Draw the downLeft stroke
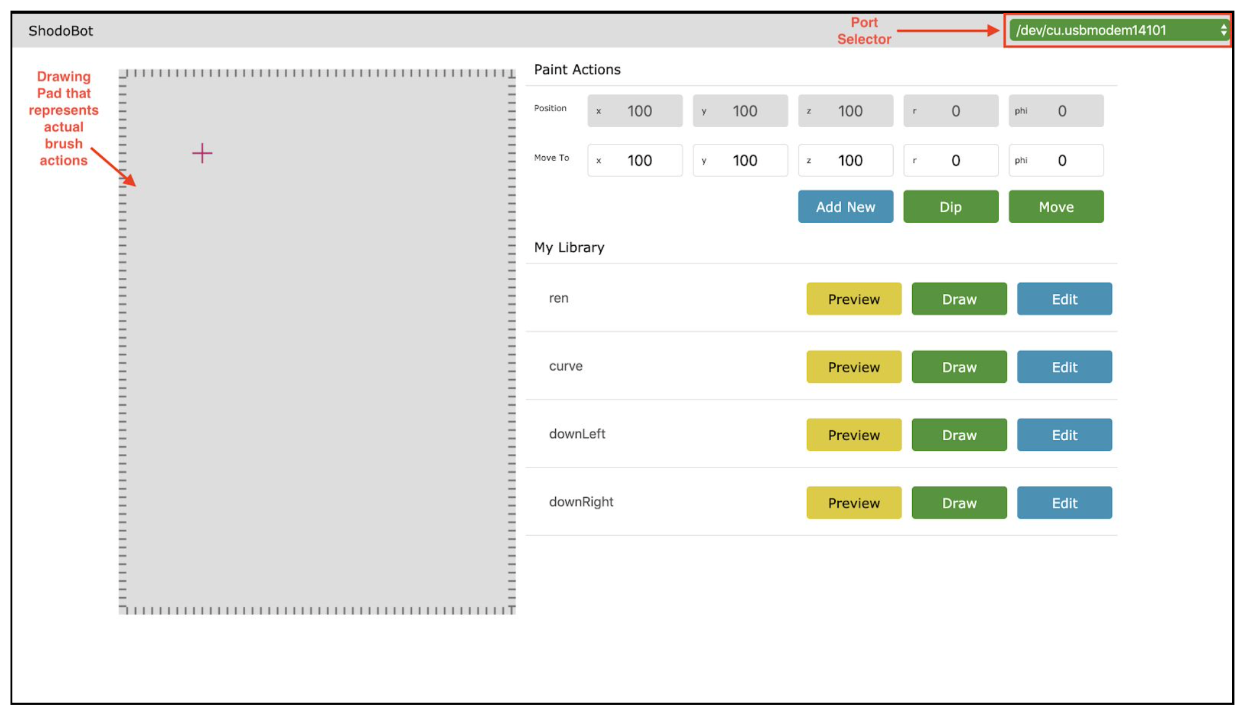The image size is (1245, 715). (x=958, y=435)
